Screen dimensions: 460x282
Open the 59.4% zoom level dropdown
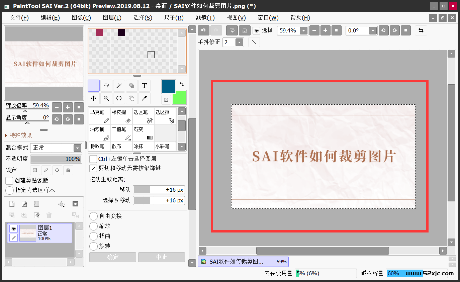pyautogui.click(x=303, y=31)
